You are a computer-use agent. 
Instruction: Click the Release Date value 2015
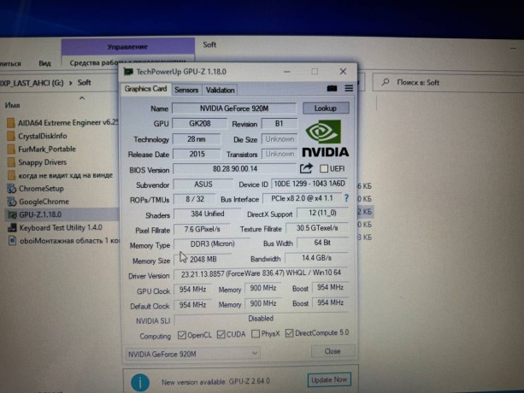(197, 155)
